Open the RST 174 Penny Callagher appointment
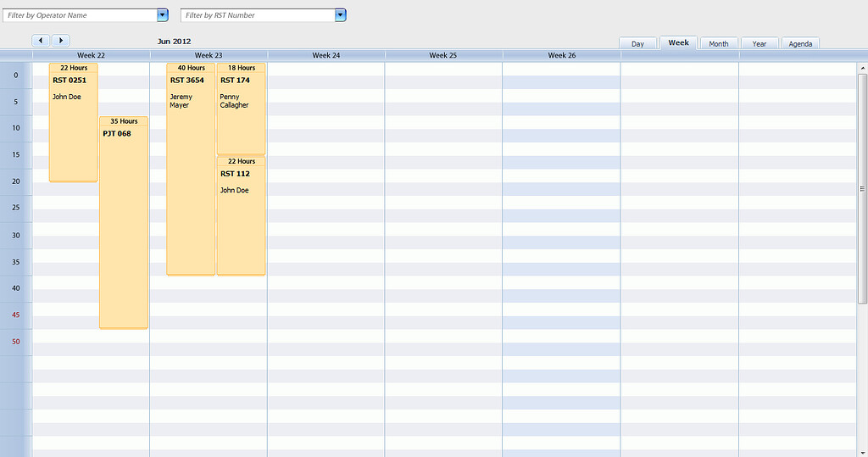This screenshot has width=868, height=457. coord(241,109)
